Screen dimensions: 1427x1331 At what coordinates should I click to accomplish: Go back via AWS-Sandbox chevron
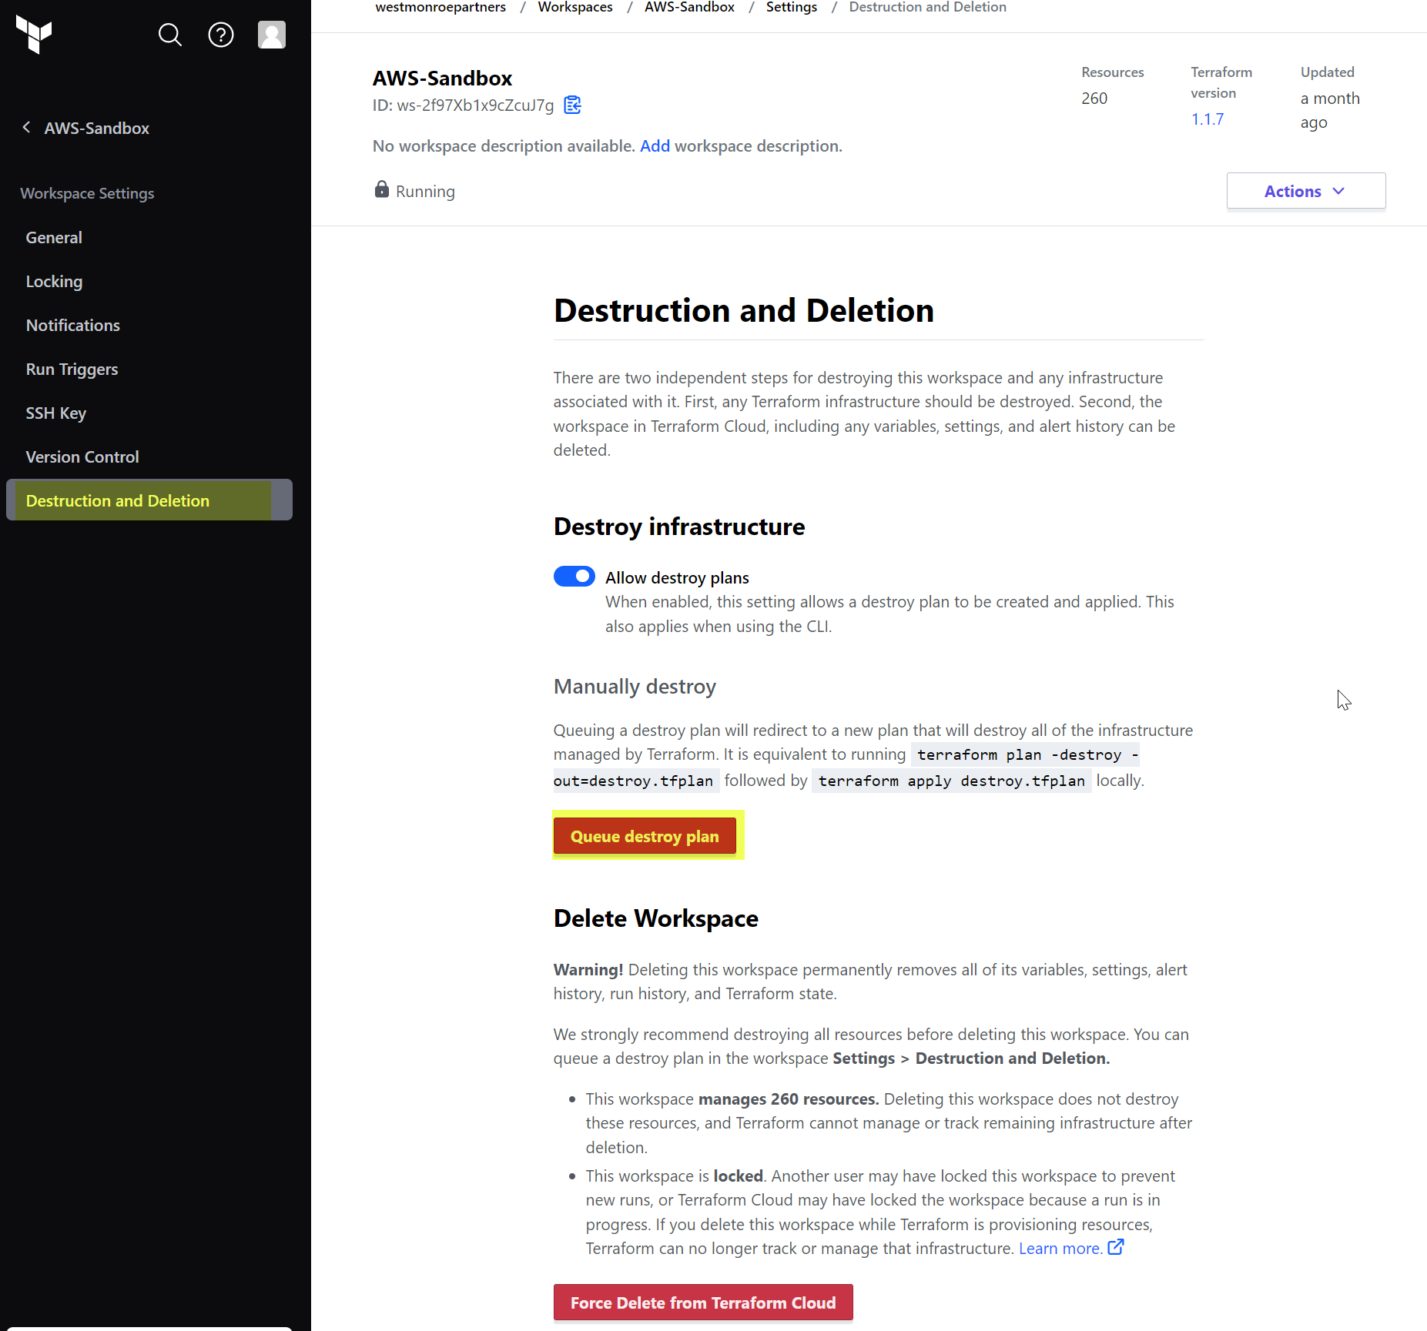[27, 128]
